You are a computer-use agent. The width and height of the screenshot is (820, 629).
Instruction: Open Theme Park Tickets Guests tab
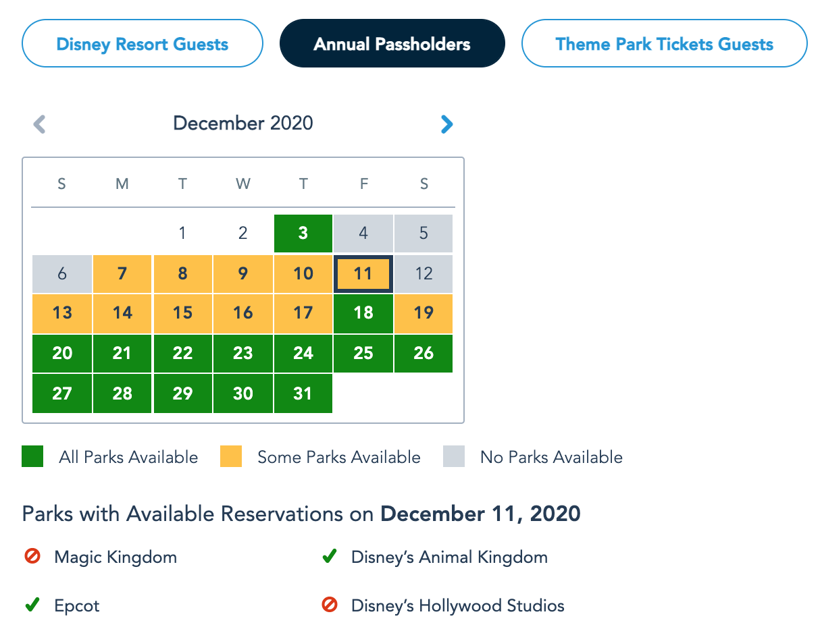coord(664,45)
